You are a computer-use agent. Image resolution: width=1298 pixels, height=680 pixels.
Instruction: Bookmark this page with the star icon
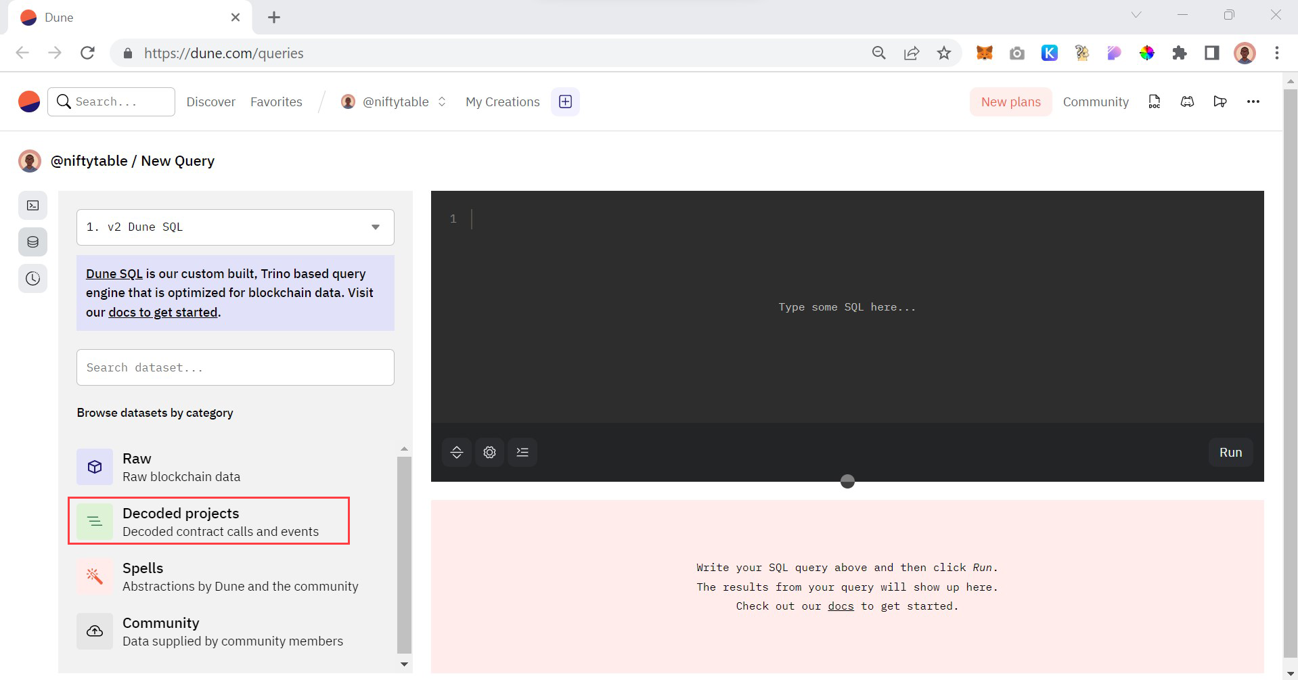tap(944, 53)
